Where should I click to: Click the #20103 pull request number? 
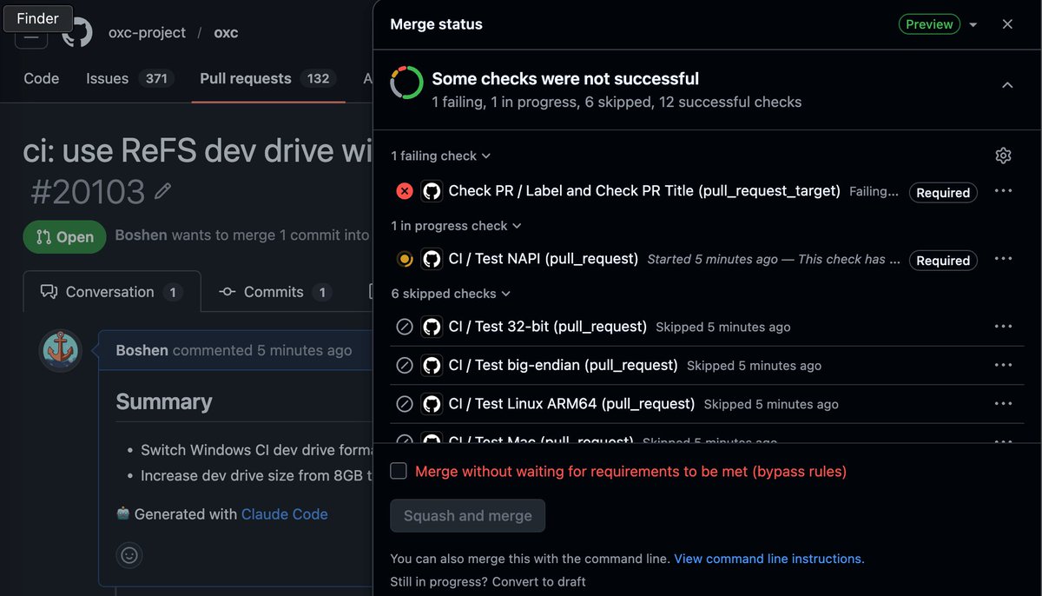87,192
